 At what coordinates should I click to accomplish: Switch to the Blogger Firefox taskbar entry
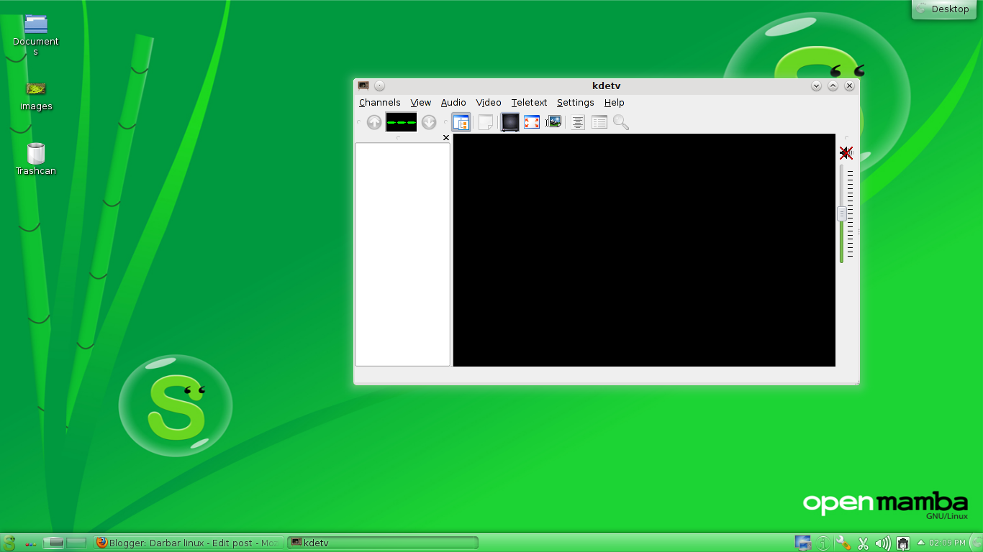pos(187,543)
